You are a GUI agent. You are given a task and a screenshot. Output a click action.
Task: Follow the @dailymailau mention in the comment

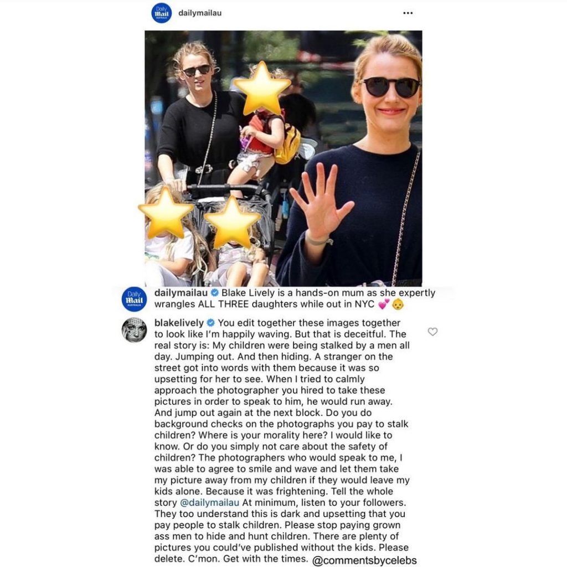pos(209,503)
